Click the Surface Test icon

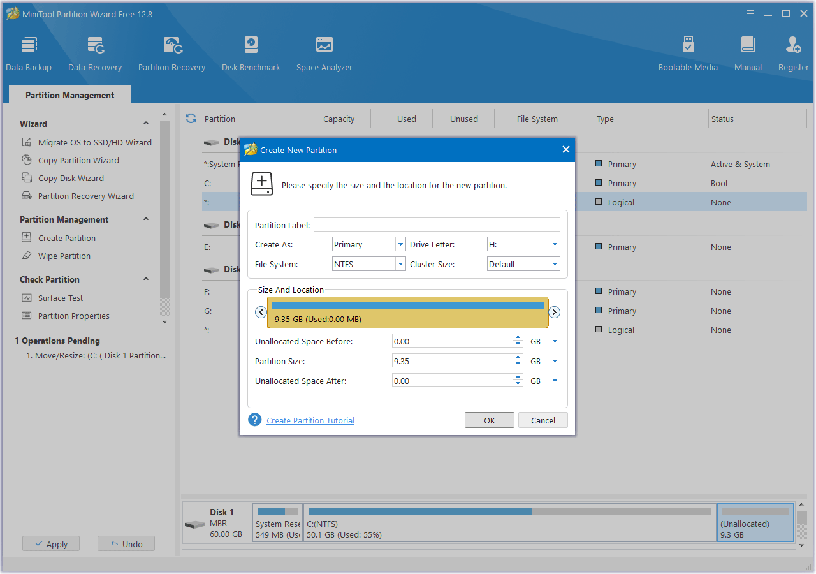coord(27,298)
